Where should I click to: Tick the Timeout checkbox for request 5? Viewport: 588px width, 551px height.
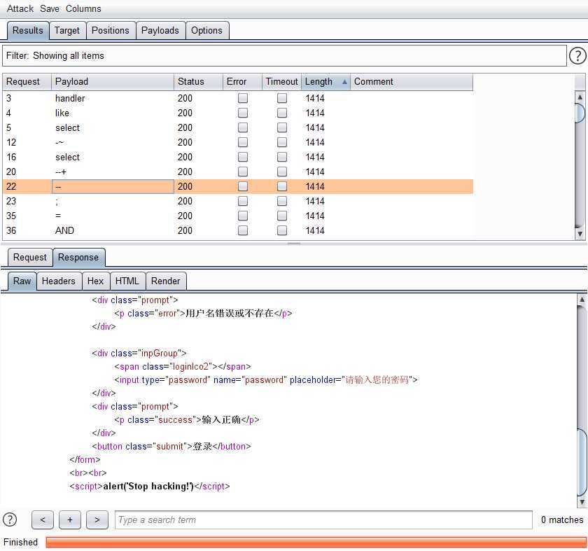(x=282, y=127)
